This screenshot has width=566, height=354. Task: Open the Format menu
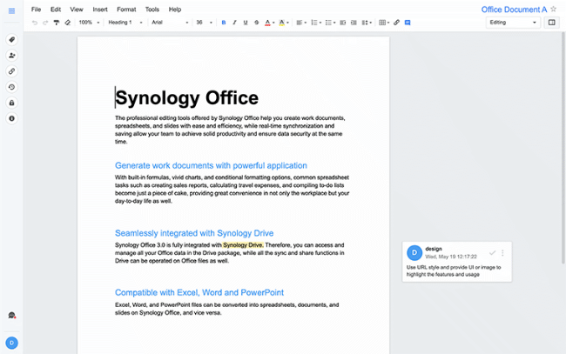tap(126, 10)
